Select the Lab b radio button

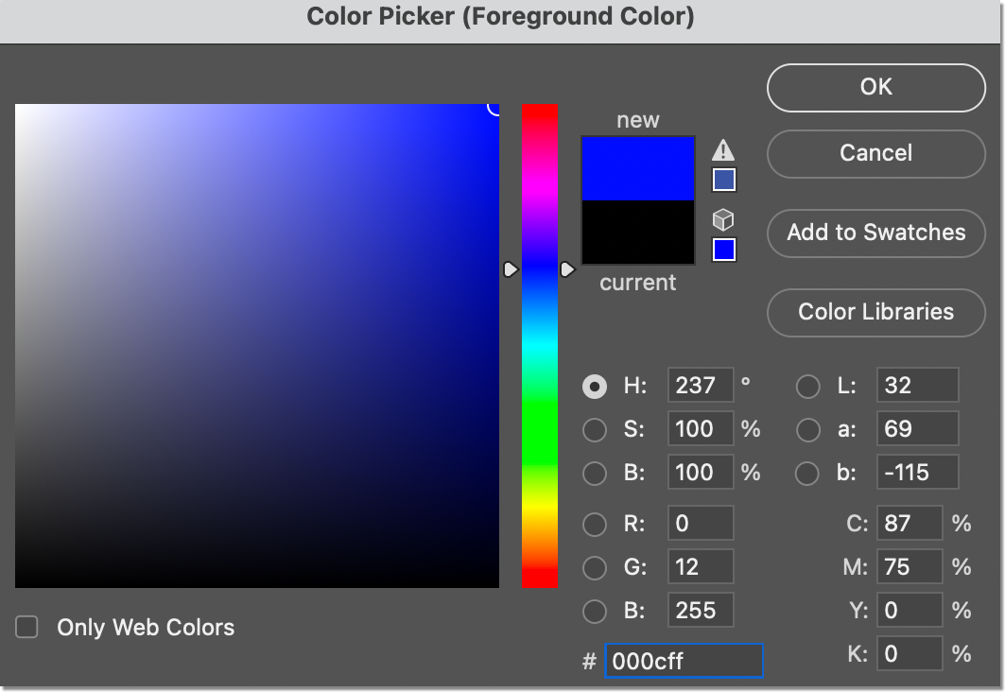pos(807,474)
